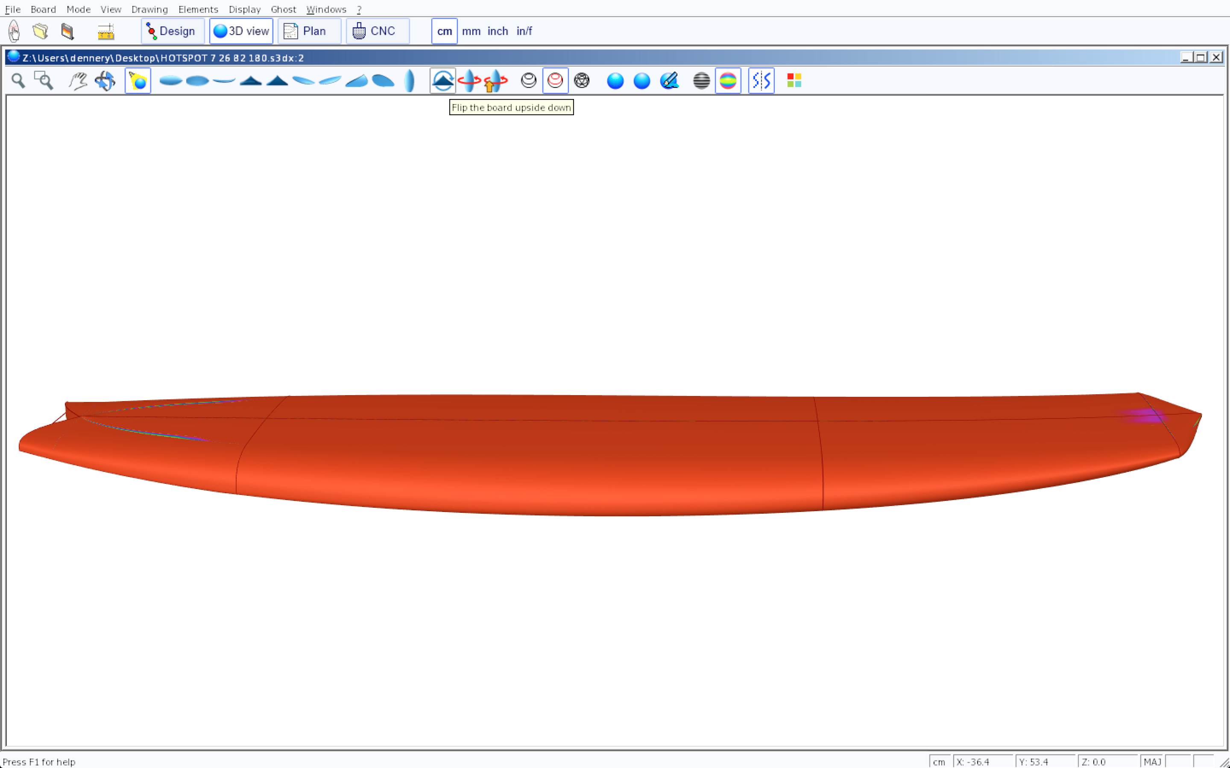This screenshot has width=1230, height=768.
Task: Switch units to inch
Action: tap(498, 32)
